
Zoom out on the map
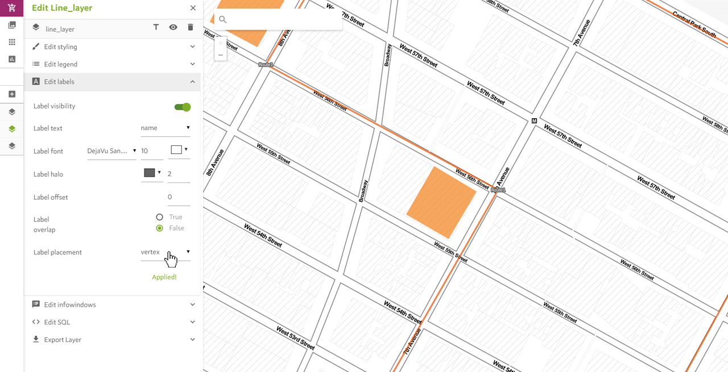tap(221, 55)
